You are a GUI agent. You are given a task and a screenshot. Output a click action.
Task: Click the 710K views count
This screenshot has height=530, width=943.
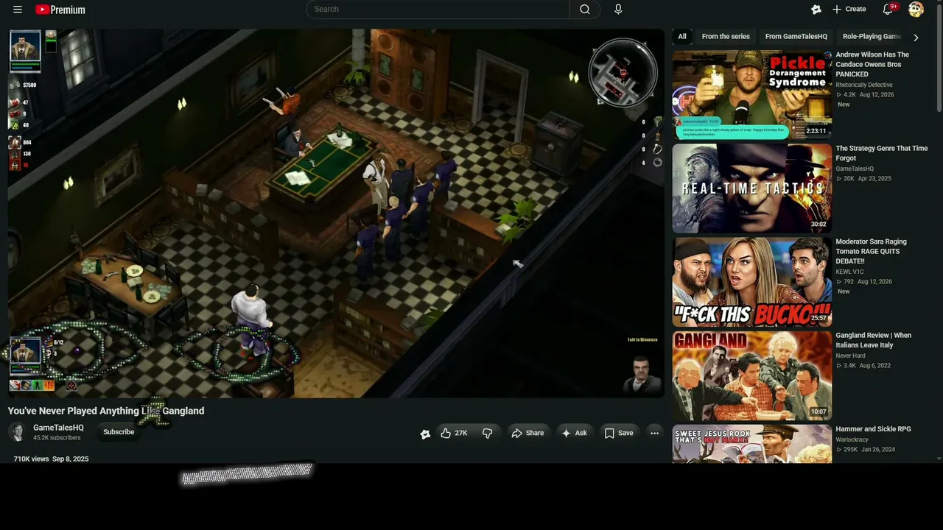31,459
